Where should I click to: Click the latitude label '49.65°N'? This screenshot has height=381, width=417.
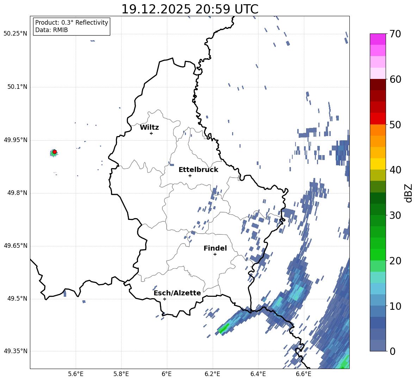pyautogui.click(x=15, y=246)
